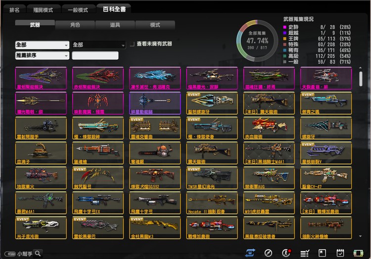
Task: Select the 雷射開膛手 weapon card
Action: click(x=41, y=128)
